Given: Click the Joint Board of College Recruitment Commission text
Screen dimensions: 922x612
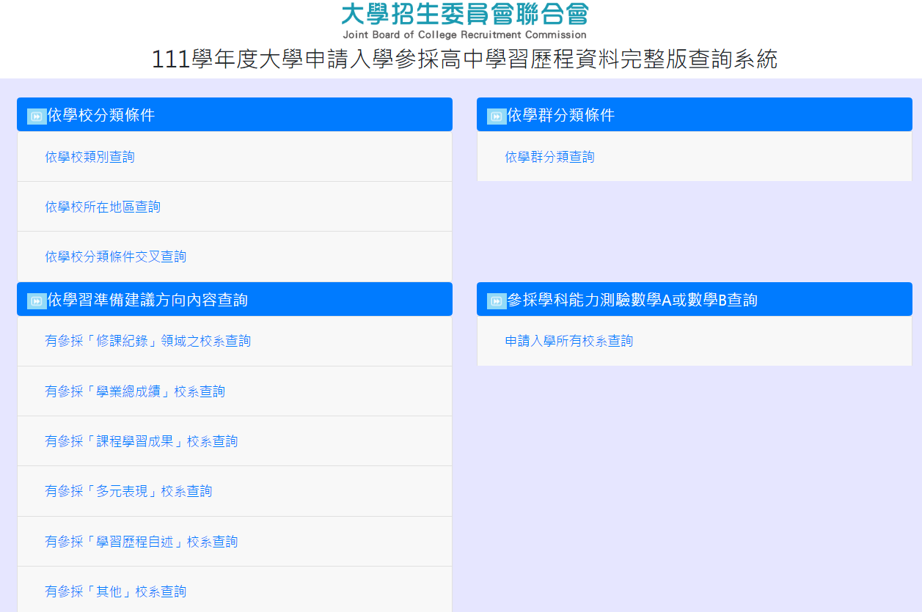Looking at the screenshot, I should [x=464, y=34].
